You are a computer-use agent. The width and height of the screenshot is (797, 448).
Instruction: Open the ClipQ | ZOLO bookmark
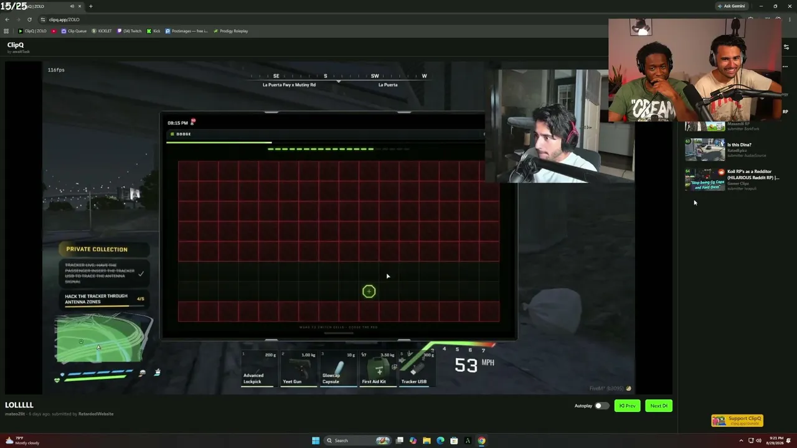click(32, 31)
